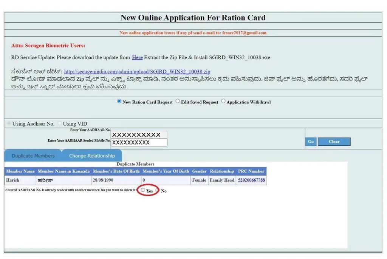Image resolution: width=387 pixels, height=259 pixels.
Task: Choose No for deleting seeded Aadhaar
Action: pos(157,190)
